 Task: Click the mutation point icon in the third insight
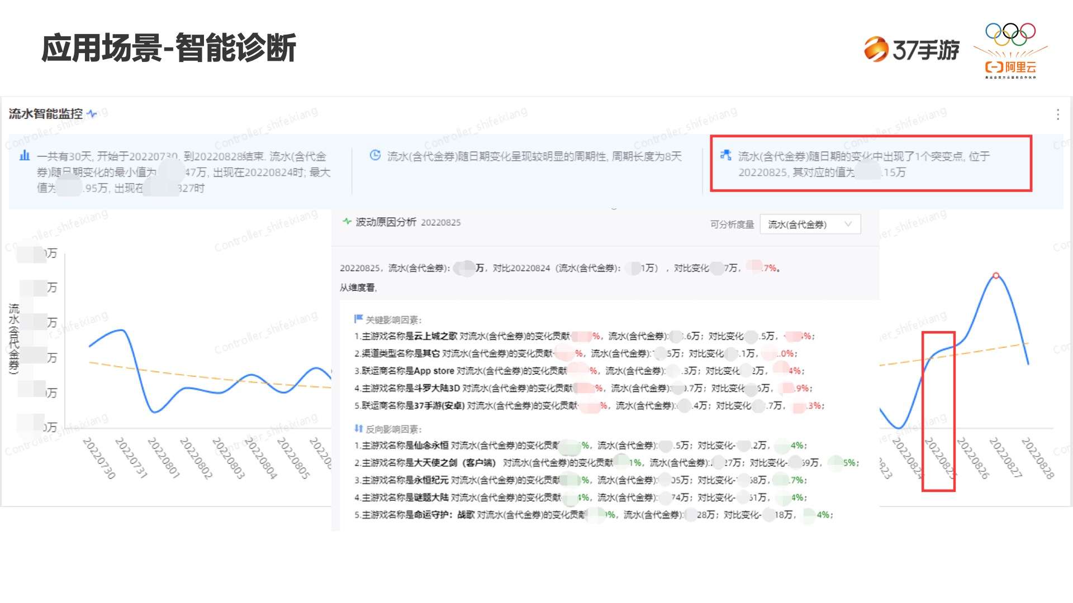point(725,155)
